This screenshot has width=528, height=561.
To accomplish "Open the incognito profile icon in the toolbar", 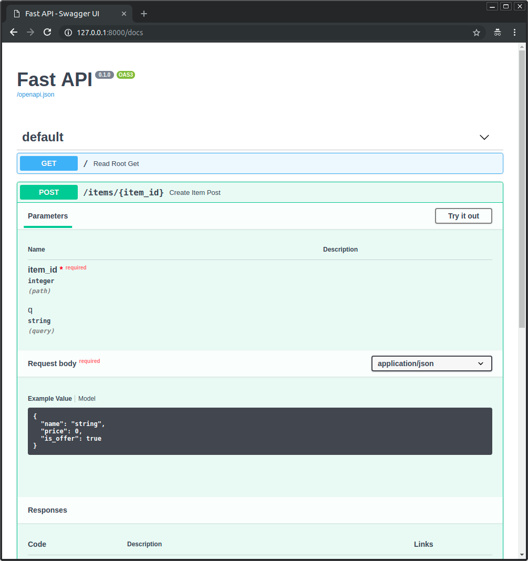I will click(x=497, y=32).
